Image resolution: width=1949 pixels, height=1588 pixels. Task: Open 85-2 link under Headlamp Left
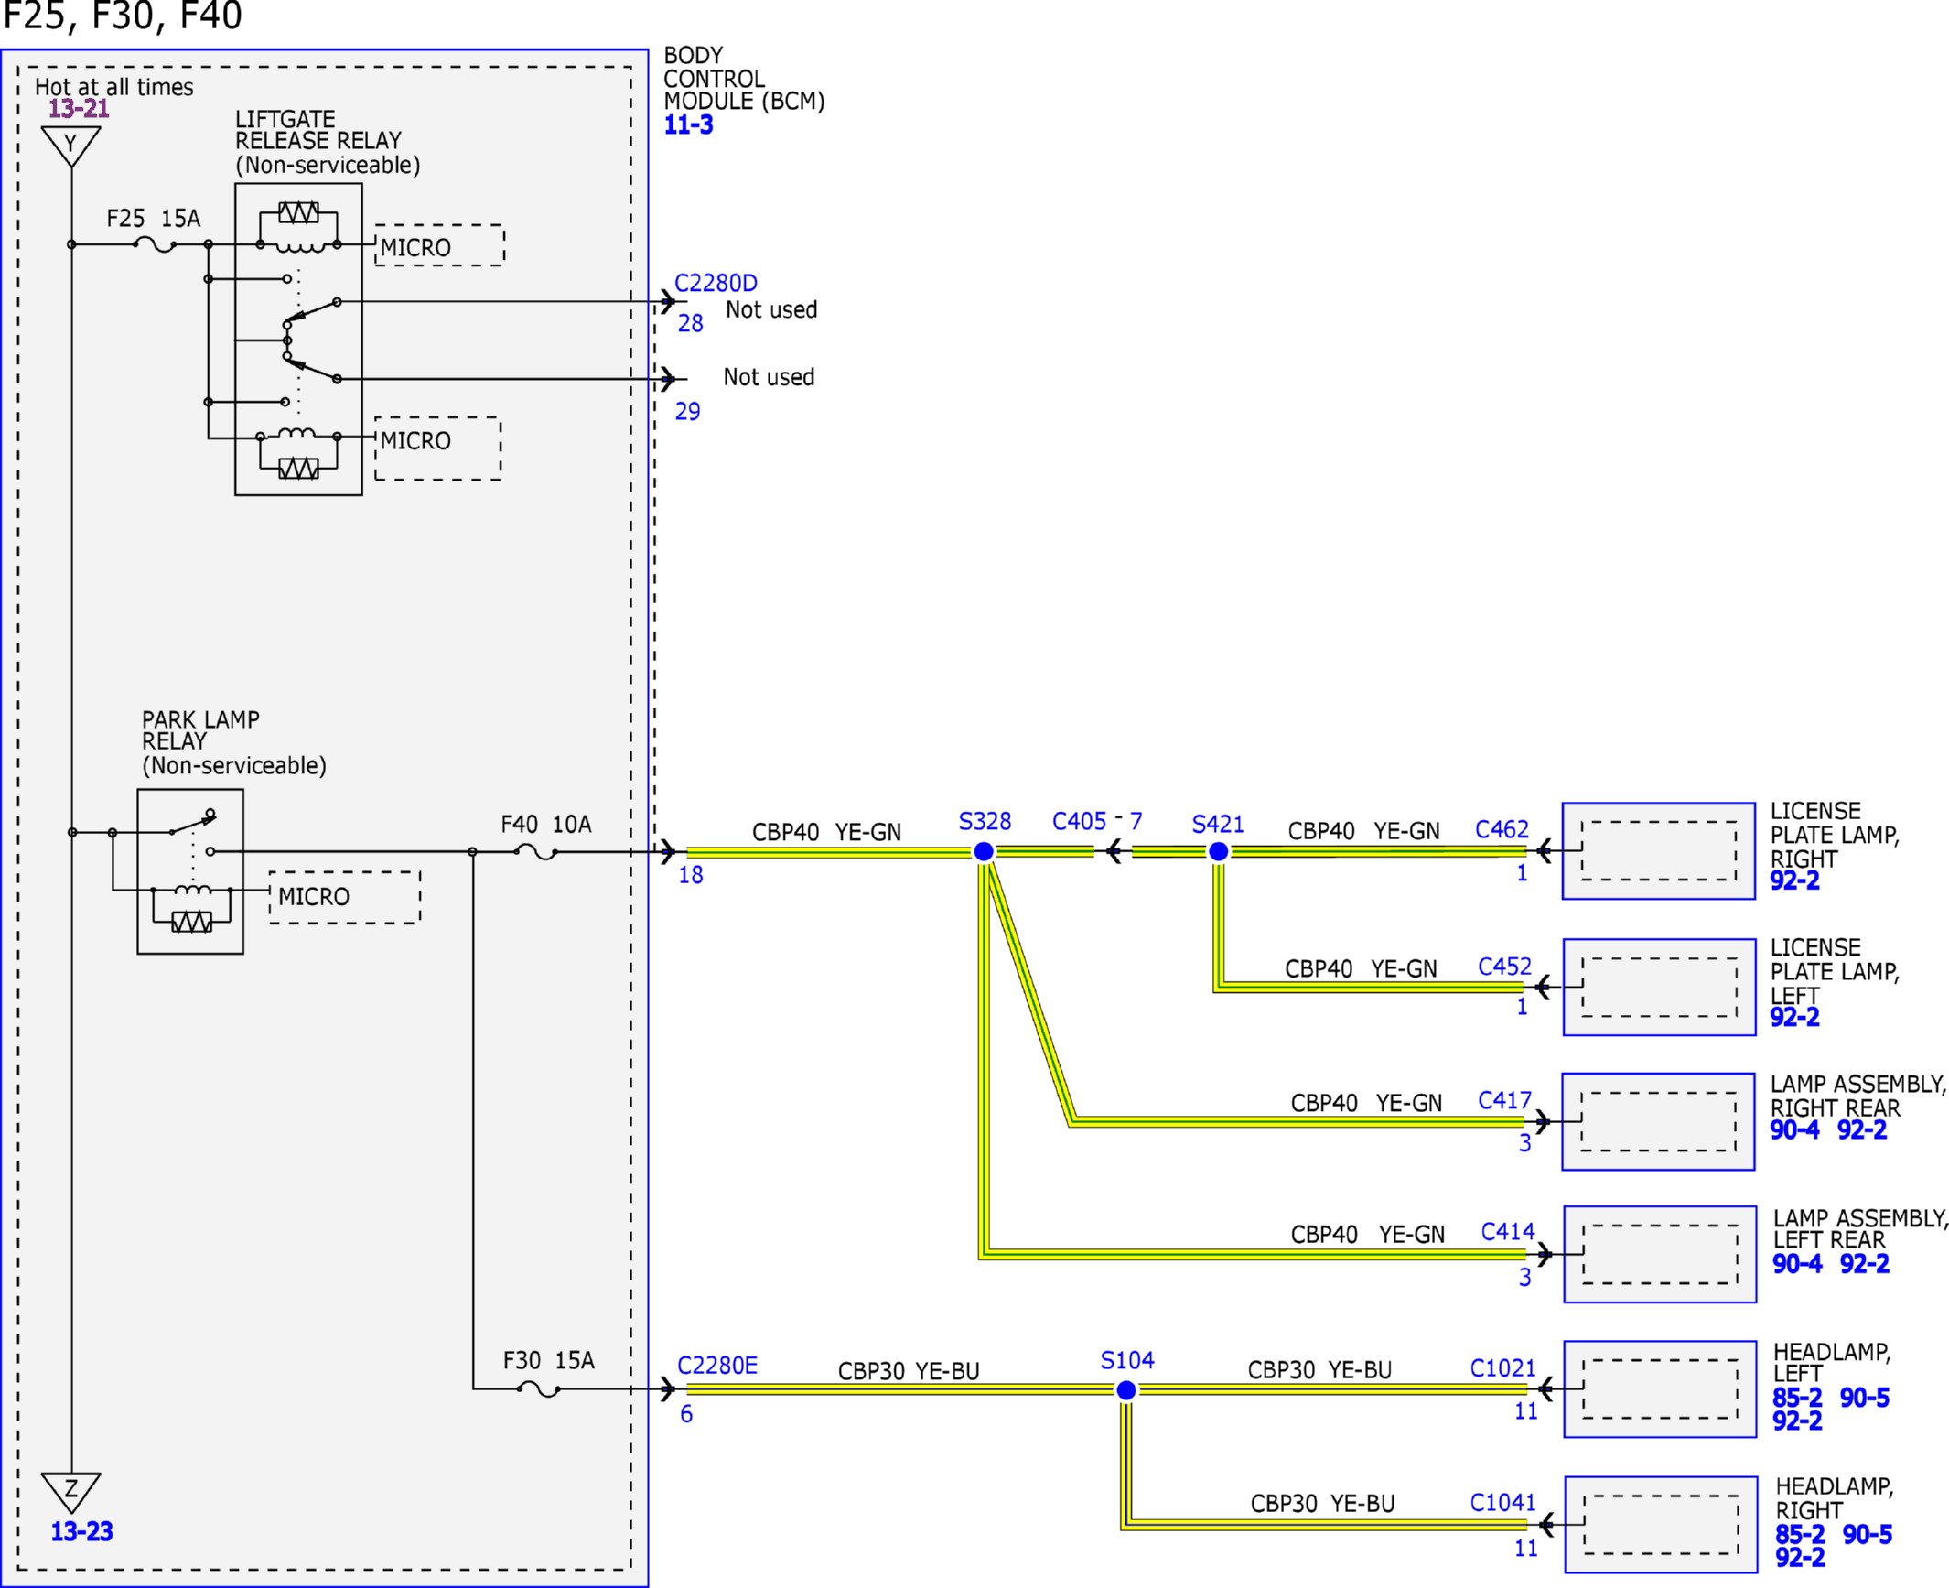pyautogui.click(x=1797, y=1398)
